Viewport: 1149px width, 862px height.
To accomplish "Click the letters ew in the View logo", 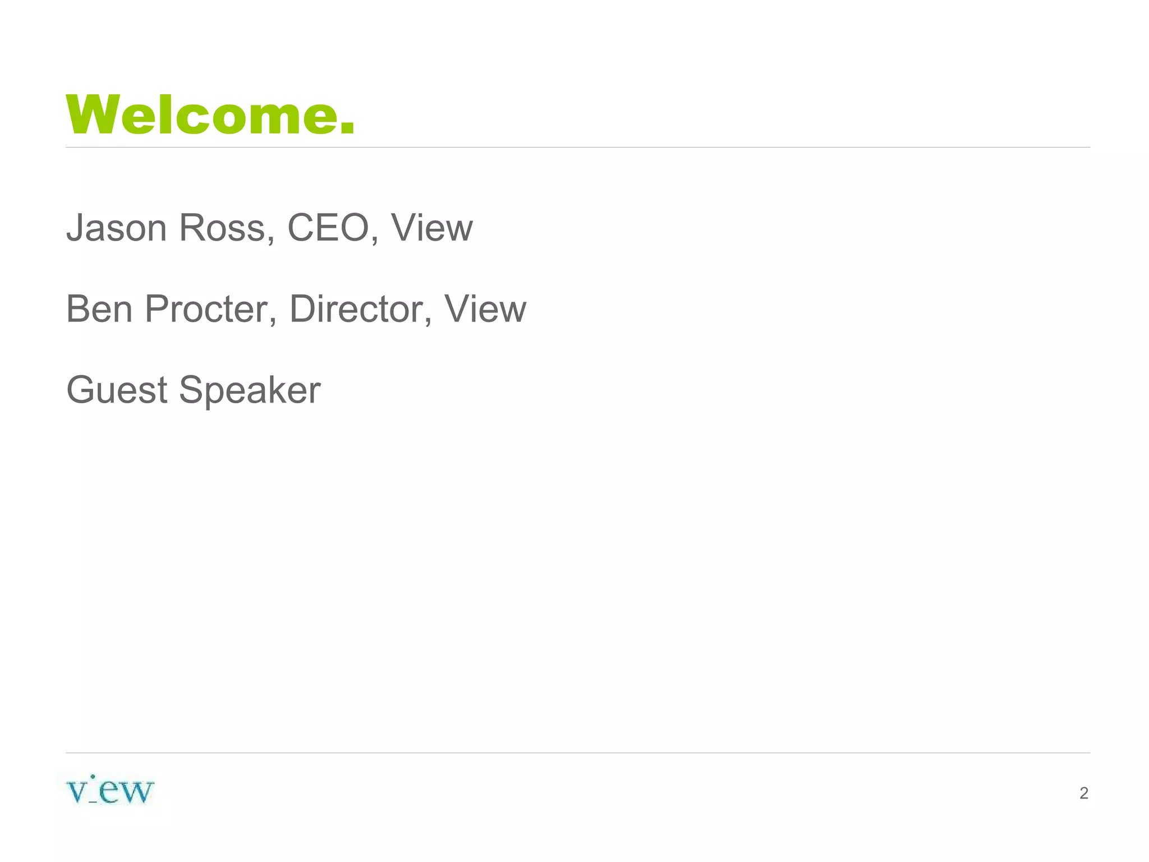I will 126,791.
